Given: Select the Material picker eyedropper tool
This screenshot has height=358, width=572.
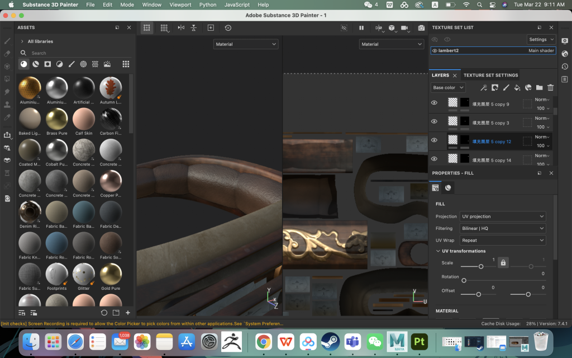Looking at the screenshot, I should (x=7, y=117).
